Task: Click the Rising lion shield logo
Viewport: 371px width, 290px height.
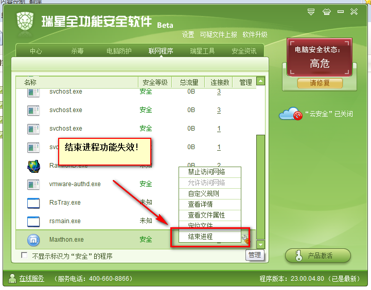Action: click(x=25, y=21)
